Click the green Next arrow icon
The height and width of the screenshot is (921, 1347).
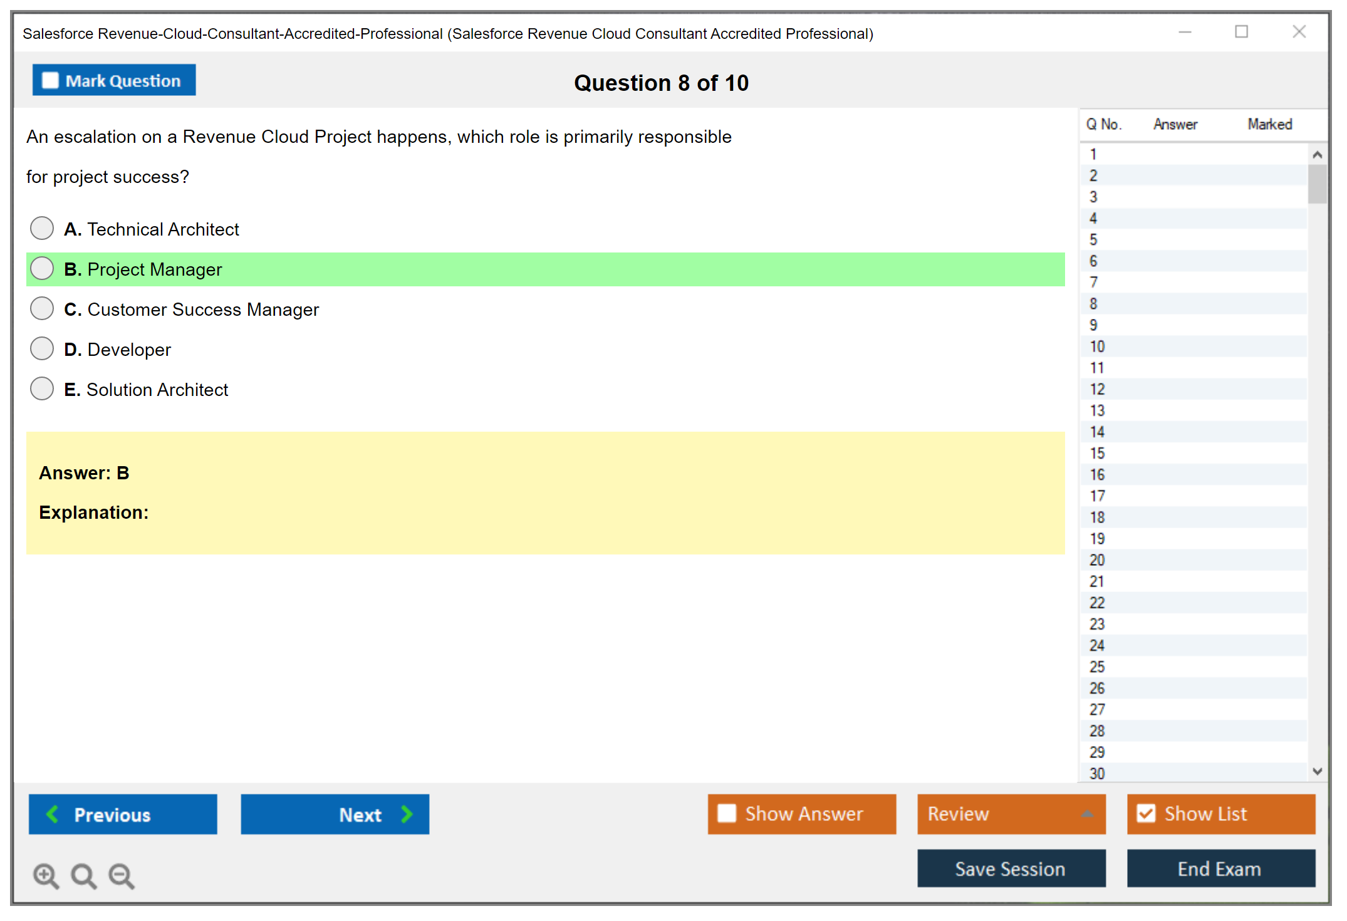407,814
